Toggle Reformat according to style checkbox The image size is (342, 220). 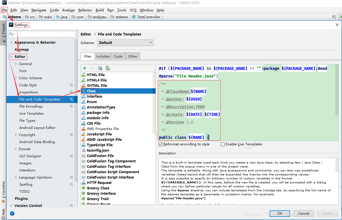coord(161,144)
